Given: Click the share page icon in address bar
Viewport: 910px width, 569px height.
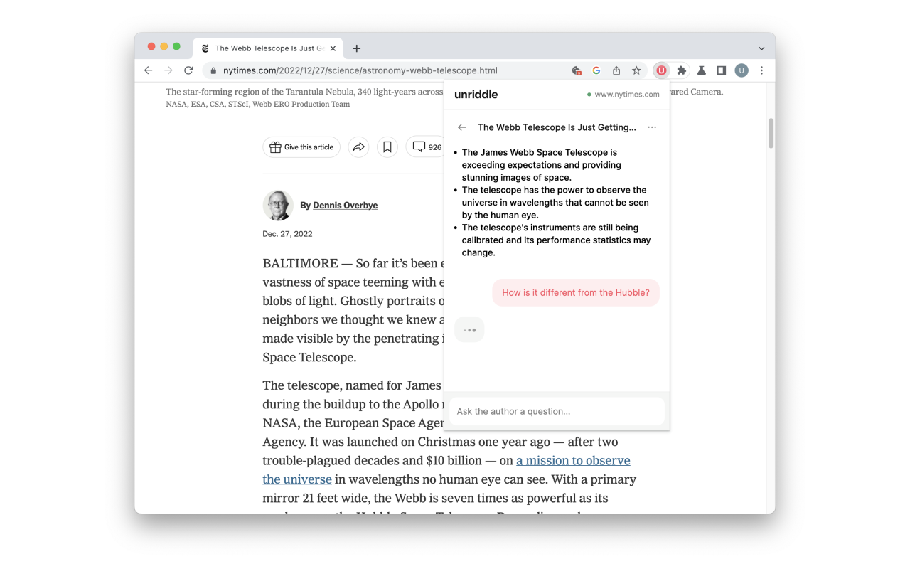Looking at the screenshot, I should pos(616,70).
